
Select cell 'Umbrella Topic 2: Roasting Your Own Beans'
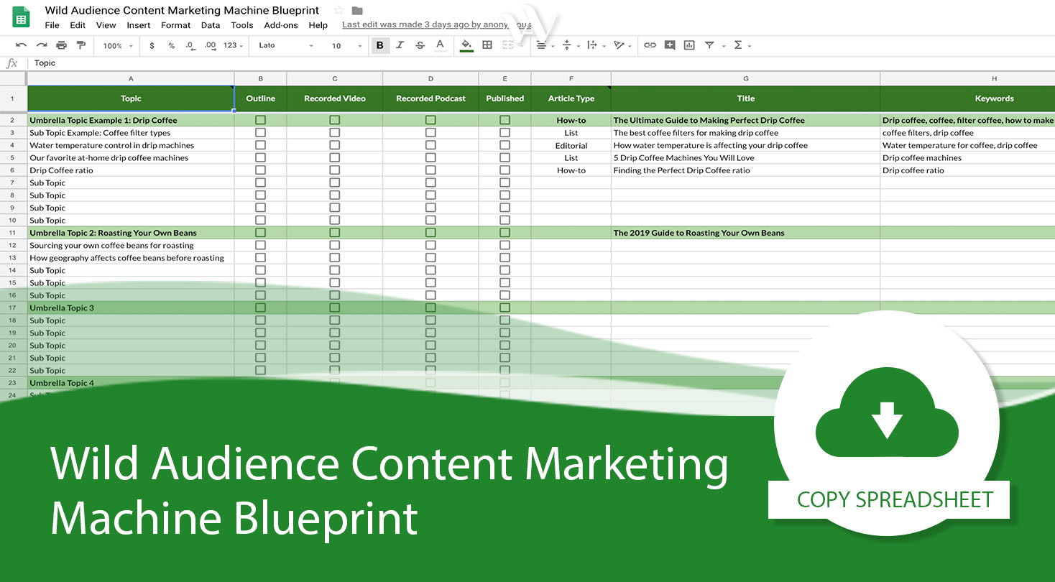tap(131, 233)
